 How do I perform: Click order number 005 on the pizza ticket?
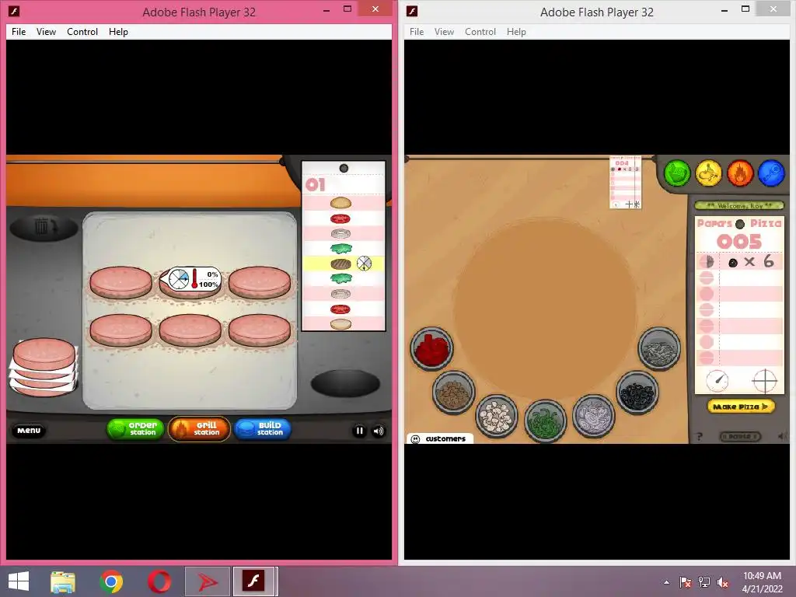click(x=739, y=242)
